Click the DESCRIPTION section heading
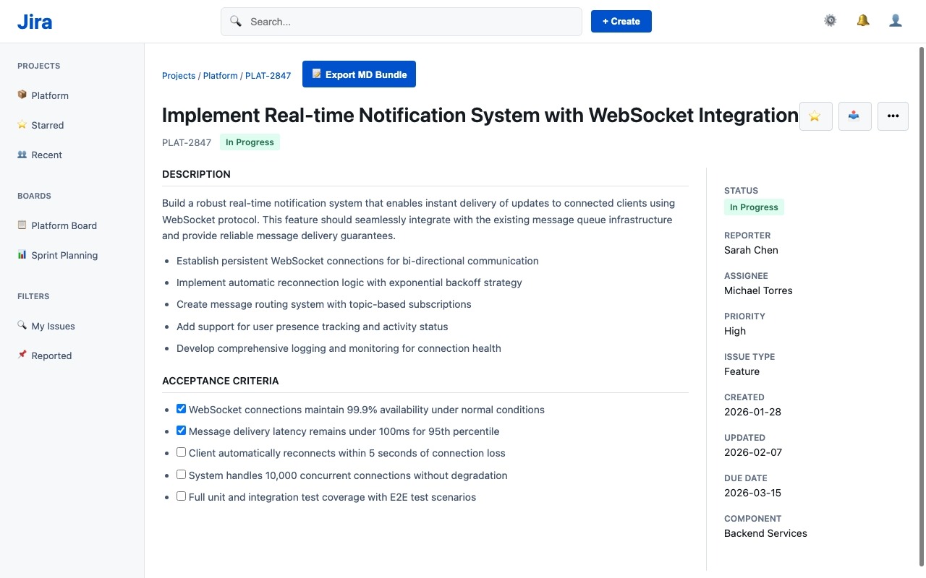 (x=196, y=174)
